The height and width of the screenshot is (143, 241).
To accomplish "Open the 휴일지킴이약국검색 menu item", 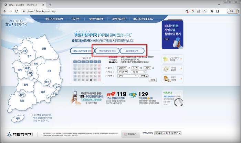I will click(54, 19).
